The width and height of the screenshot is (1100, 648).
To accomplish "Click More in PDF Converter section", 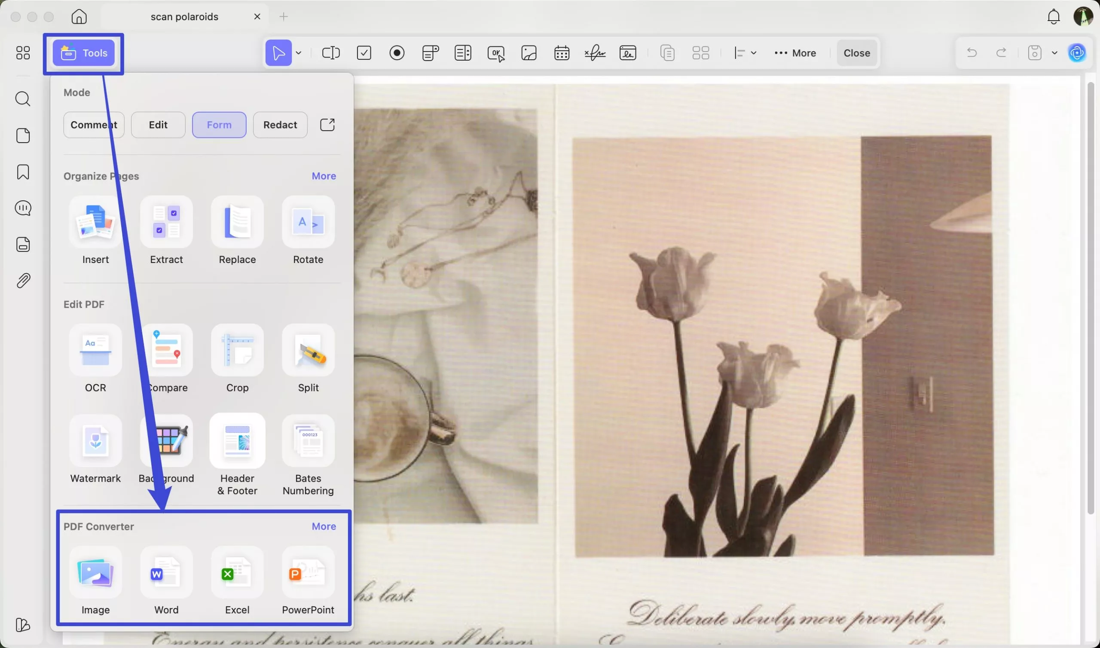I will coord(324,527).
